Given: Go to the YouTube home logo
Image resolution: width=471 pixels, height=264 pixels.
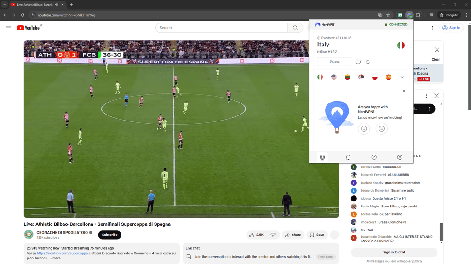Looking at the screenshot, I should tap(28, 28).
